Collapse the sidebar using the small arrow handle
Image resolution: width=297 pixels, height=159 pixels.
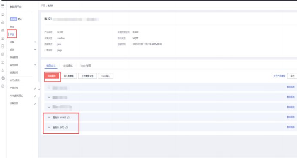tap(39, 89)
